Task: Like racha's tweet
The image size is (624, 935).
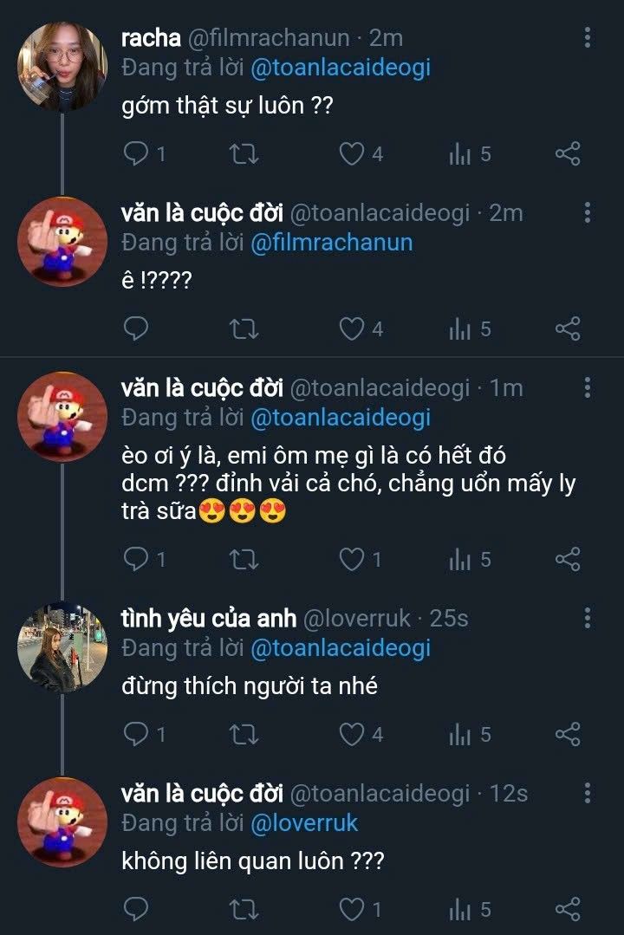Action: click(x=351, y=154)
